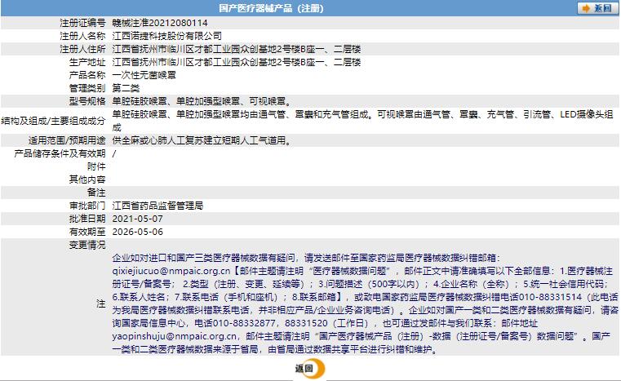This screenshot has width=621, height=381.
Task: Click the label 批准日期
Action: point(87,219)
